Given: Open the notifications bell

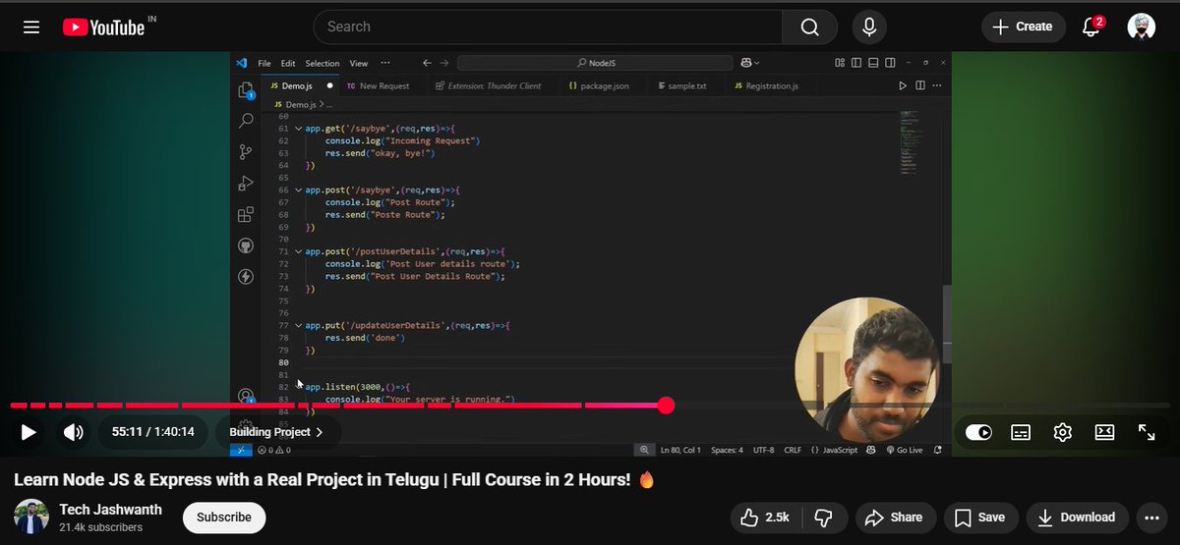Looking at the screenshot, I should 1091,27.
